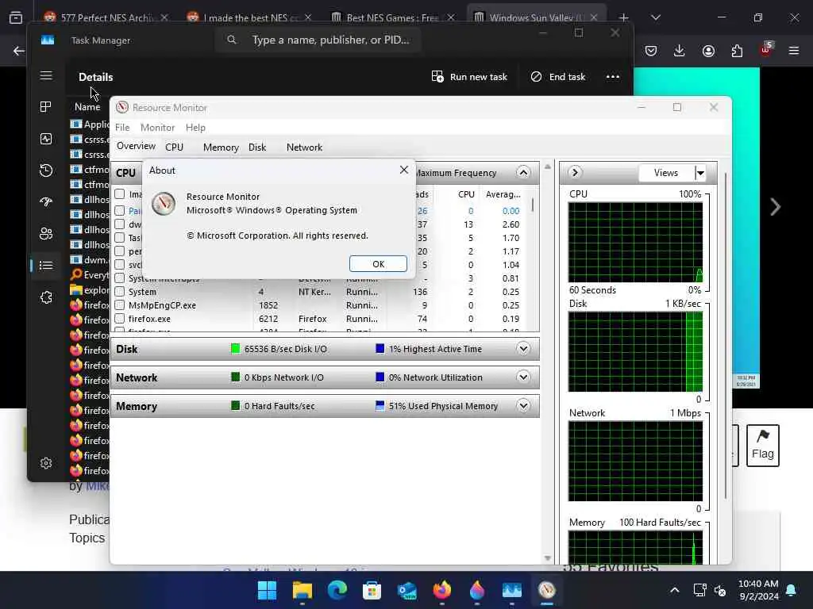Image resolution: width=813 pixels, height=609 pixels.
Task: Click Flag button on the web page
Action: click(763, 446)
